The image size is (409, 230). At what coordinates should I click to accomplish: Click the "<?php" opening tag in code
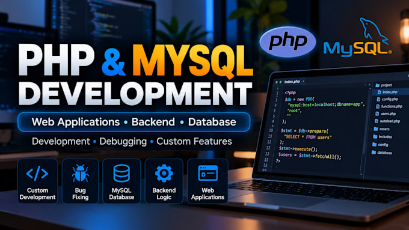tap(290, 92)
